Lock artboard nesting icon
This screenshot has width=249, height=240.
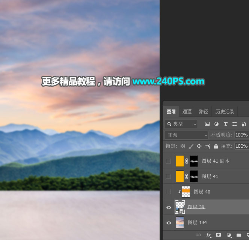pos(208,146)
